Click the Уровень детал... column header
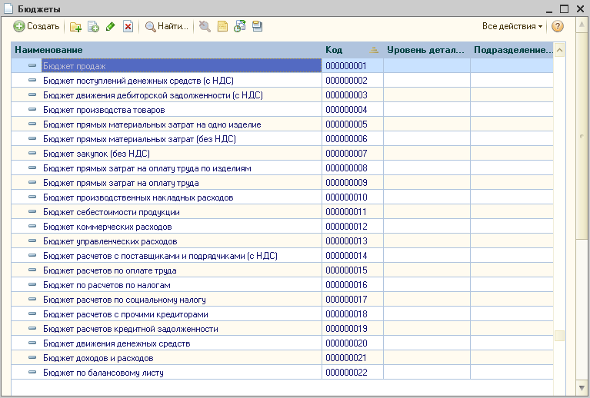The height and width of the screenshot is (398, 590). (425, 50)
